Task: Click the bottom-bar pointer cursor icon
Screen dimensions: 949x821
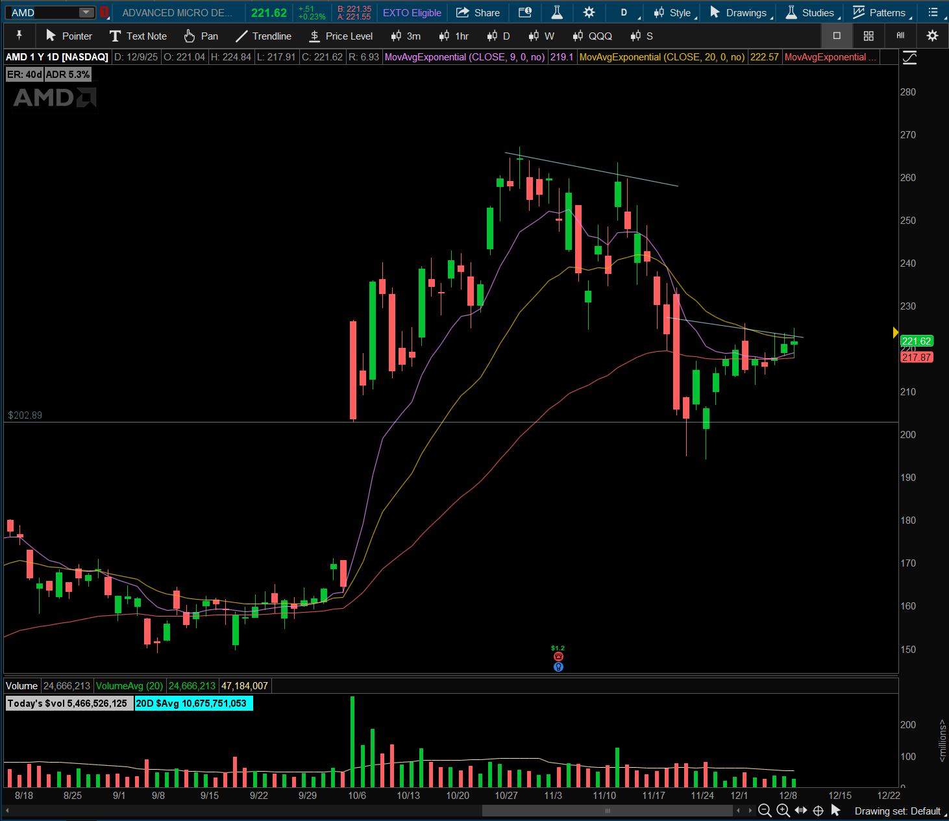Action: (x=835, y=811)
